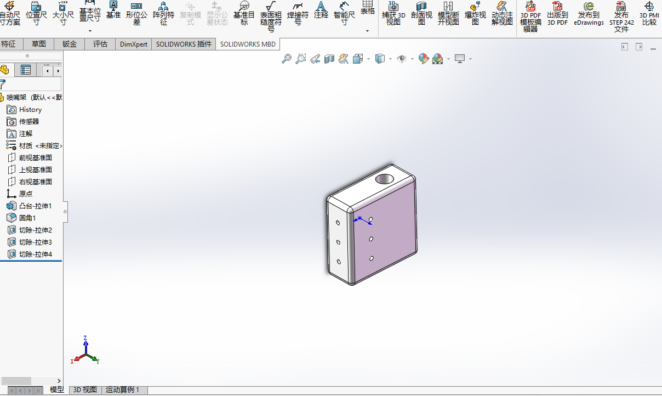The width and height of the screenshot is (662, 396).
Task: Select 切除-拉伸4 feature
Action: (35, 254)
